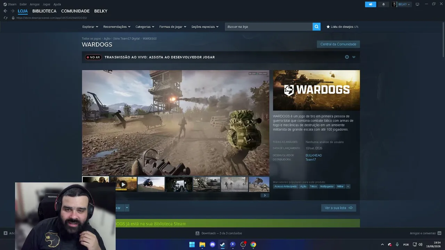Open the Ajuda menu
Screen dimensions: 445x250
(x=57, y=4)
